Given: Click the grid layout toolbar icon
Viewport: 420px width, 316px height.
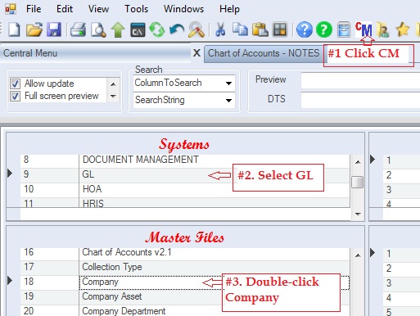Looking at the screenshot, I should coord(280,29).
